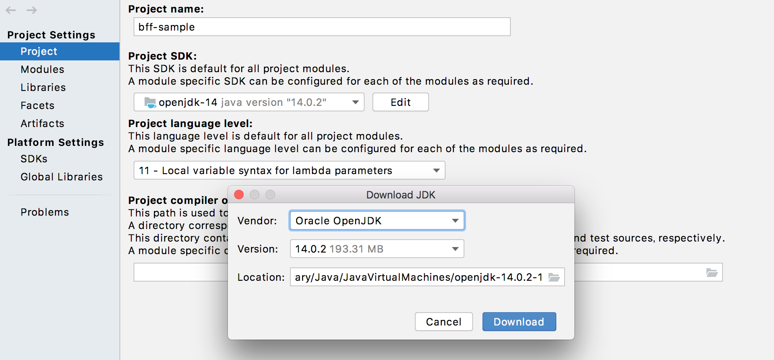Show the Problems section
Screen dimensions: 774x360
pyautogui.click(x=45, y=212)
